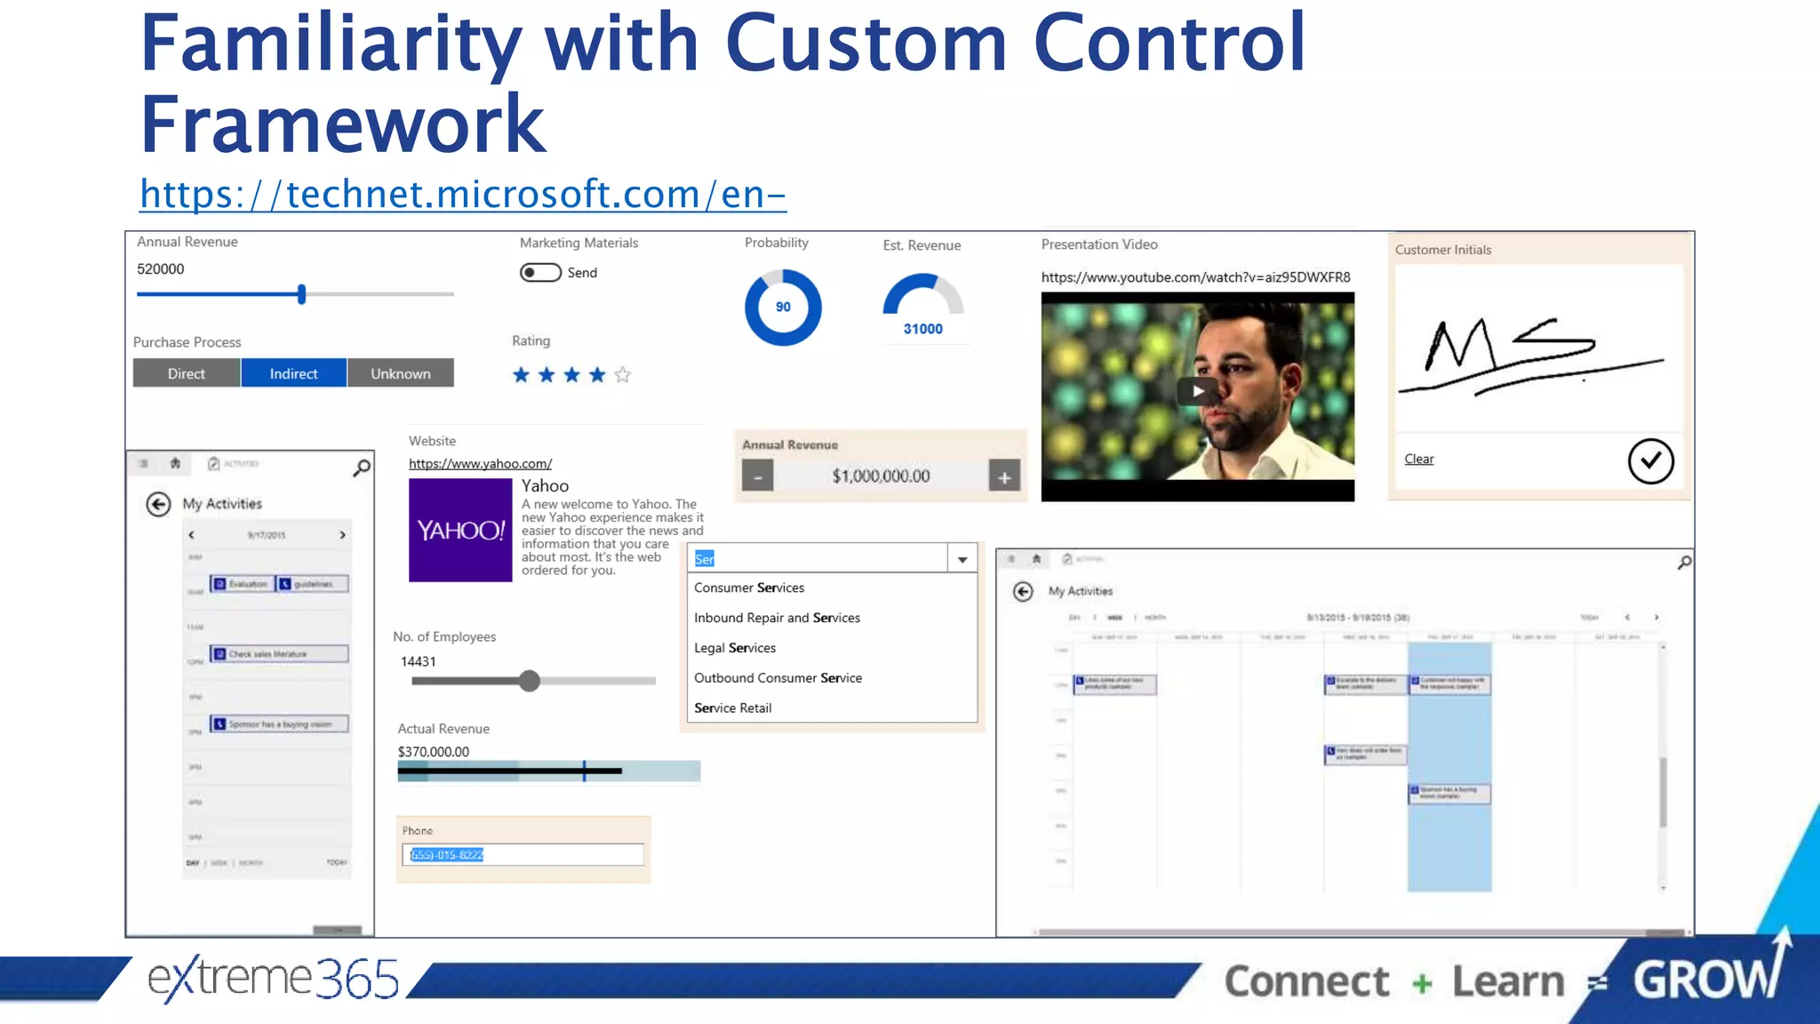Click the Probability radial knob showing 90
The height and width of the screenshot is (1024, 1820).
pyautogui.click(x=783, y=308)
